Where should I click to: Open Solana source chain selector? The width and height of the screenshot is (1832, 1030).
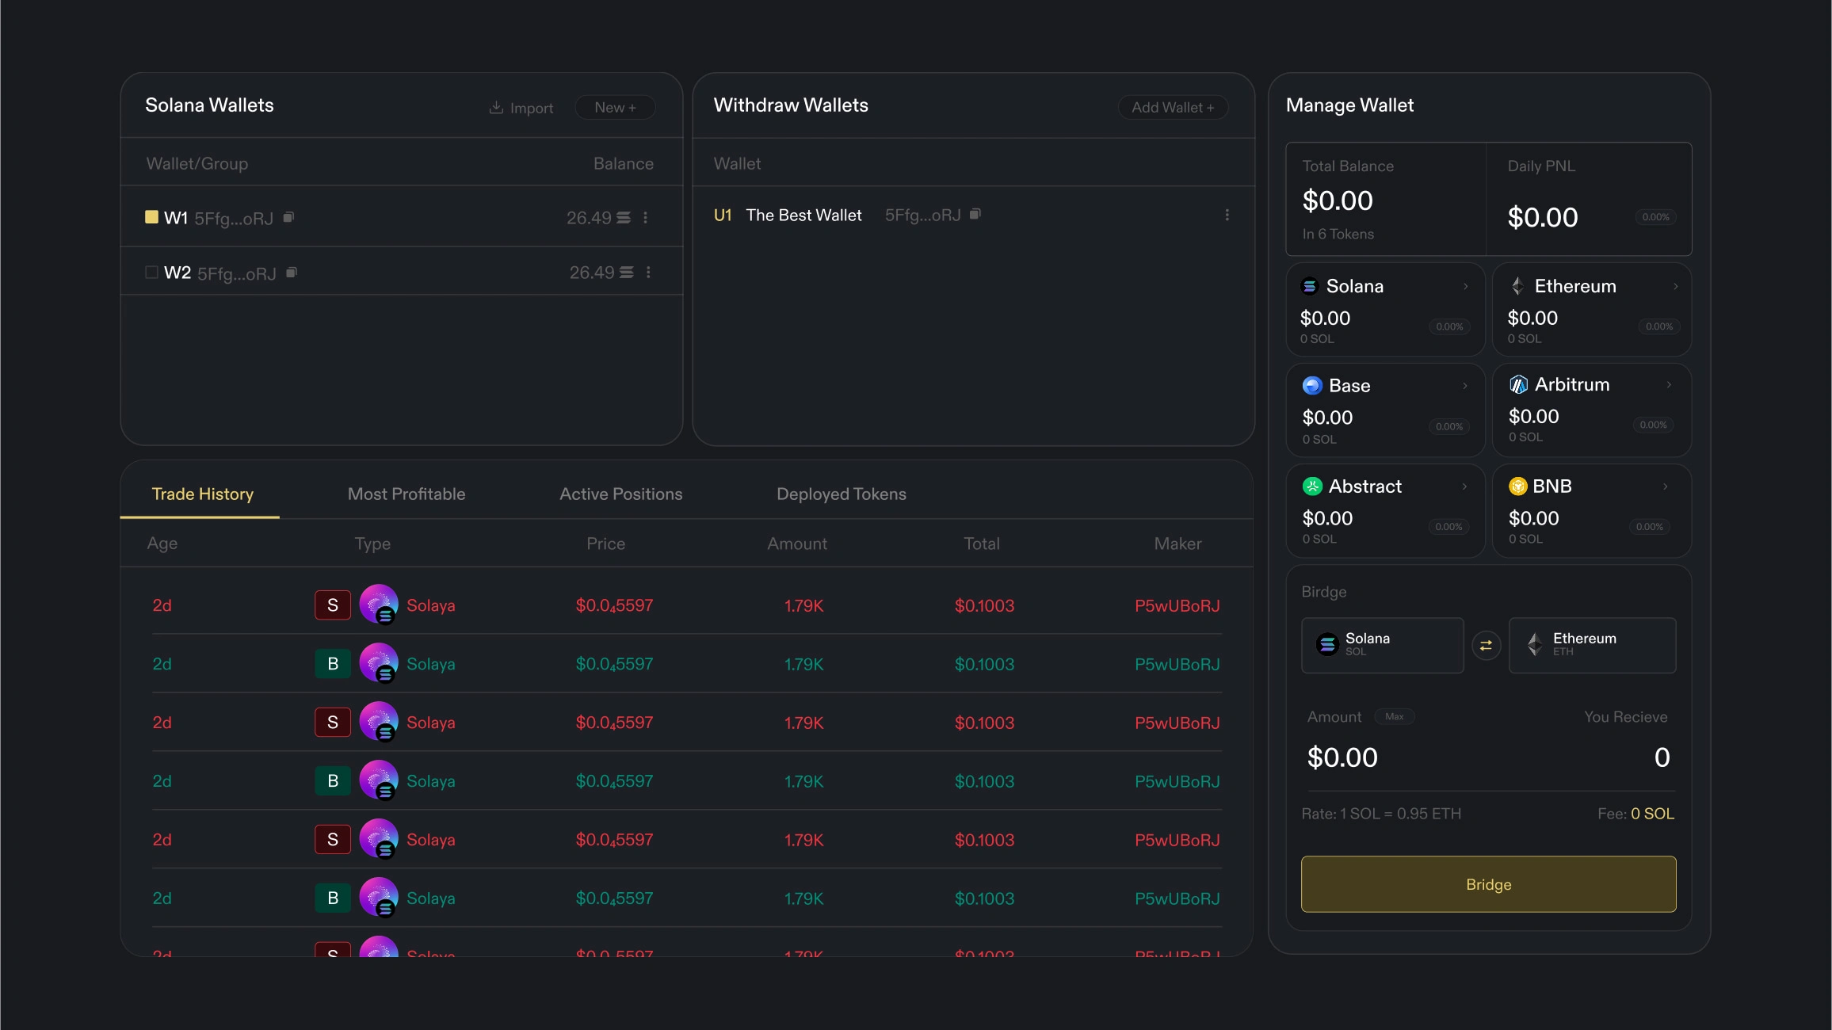click(1382, 646)
